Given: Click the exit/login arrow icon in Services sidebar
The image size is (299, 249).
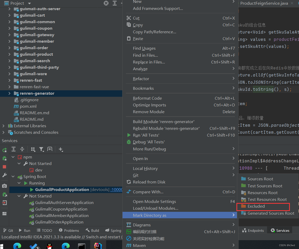Looking at the screenshot, I should [4, 203].
